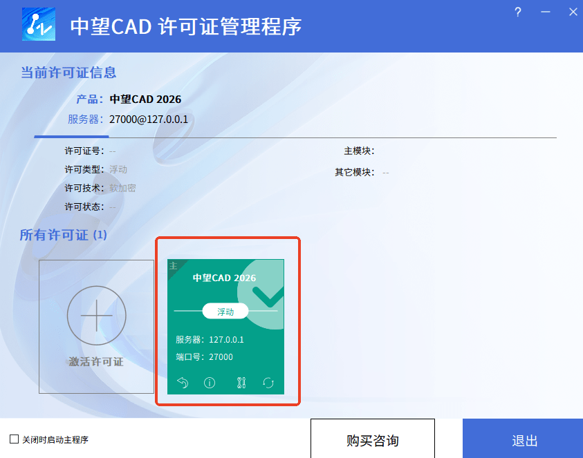The image size is (583, 458).
Task: Click the 购买咨询 button
Action: [x=372, y=441]
